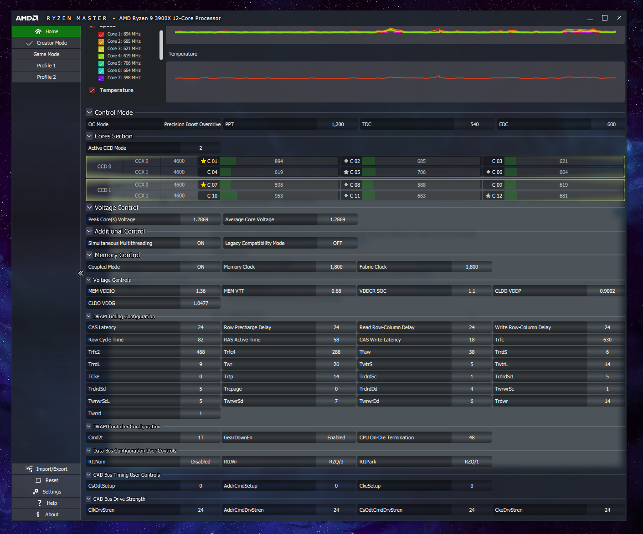Image resolution: width=643 pixels, height=534 pixels.
Task: Open Import/Export option
Action: coord(46,469)
